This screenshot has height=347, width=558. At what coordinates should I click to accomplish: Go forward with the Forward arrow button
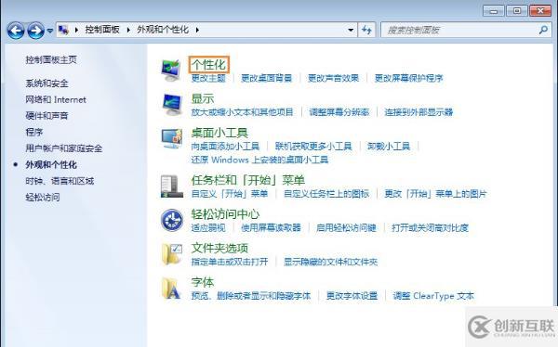[x=36, y=31]
